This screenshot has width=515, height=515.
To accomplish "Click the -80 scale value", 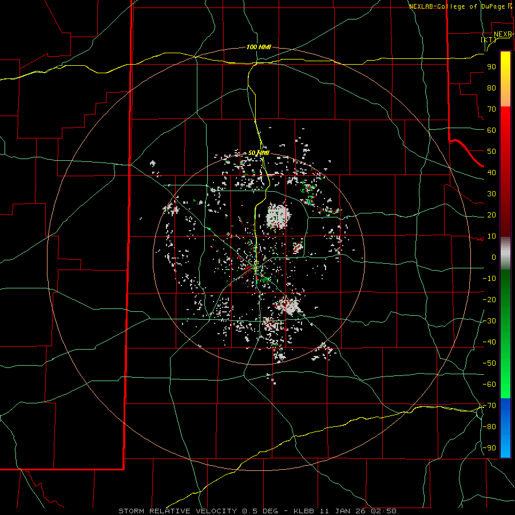I will pos(489,427).
